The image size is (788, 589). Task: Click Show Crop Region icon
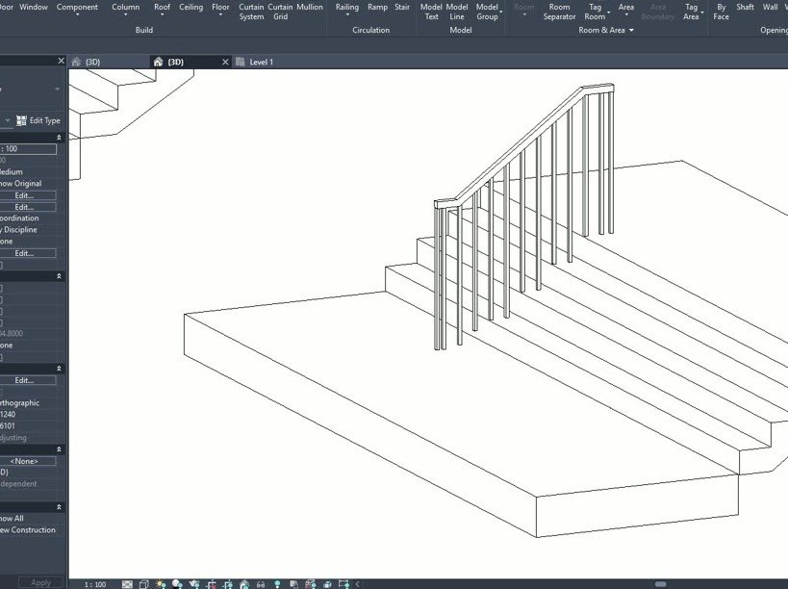(x=228, y=584)
